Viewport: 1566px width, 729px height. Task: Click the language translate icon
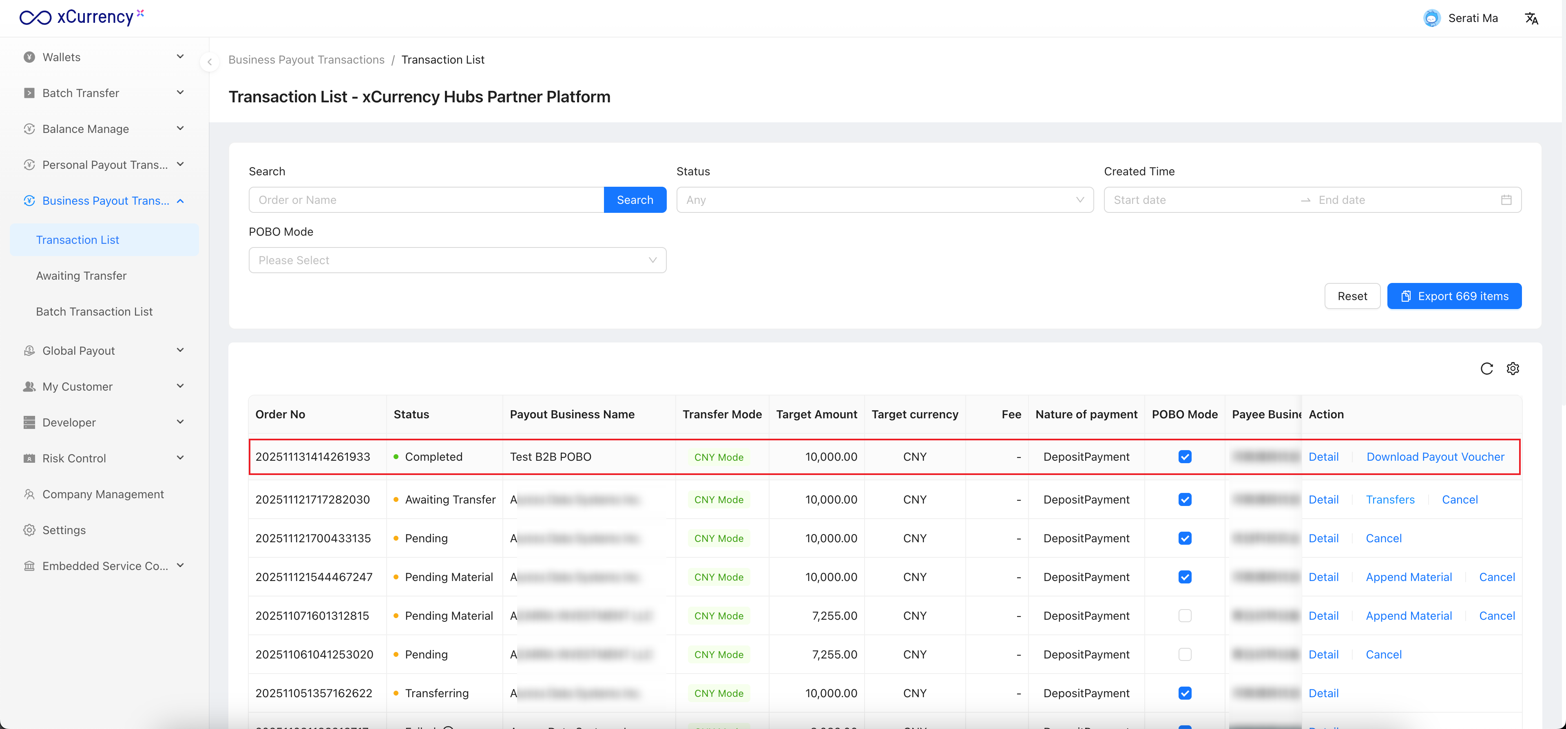(1531, 18)
